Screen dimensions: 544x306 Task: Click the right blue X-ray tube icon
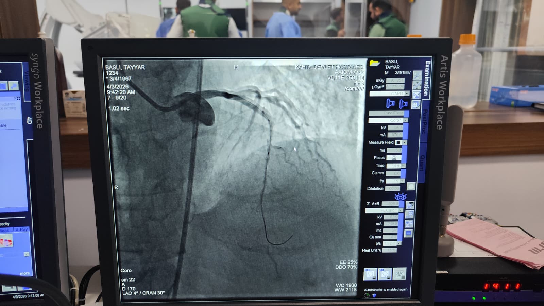tap(403, 103)
